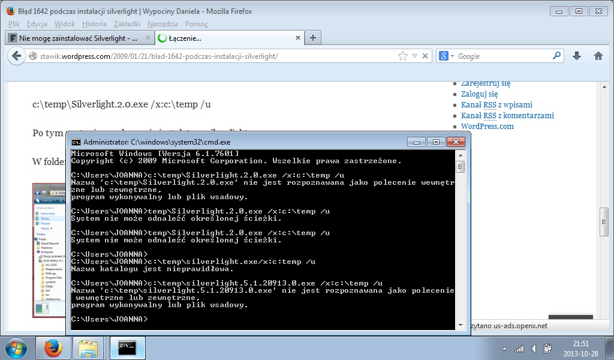Image resolution: width=614 pixels, height=360 pixels.
Task: Show hidden tray icons arrow
Action: 504,349
